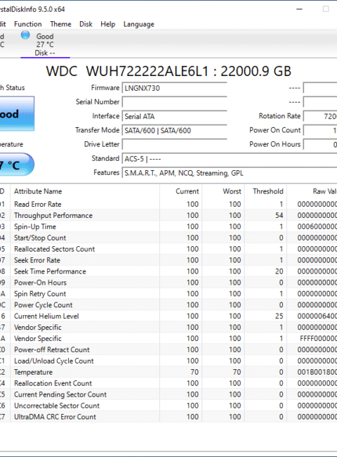Click the Attribute Name column header
This screenshot has width=337, height=457.
tap(85, 191)
